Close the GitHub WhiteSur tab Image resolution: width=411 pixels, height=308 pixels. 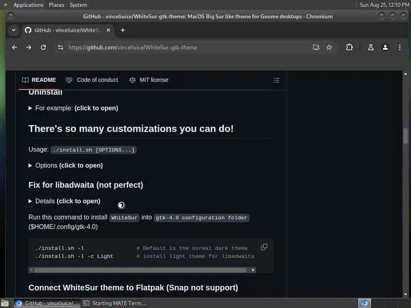pyautogui.click(x=108, y=30)
